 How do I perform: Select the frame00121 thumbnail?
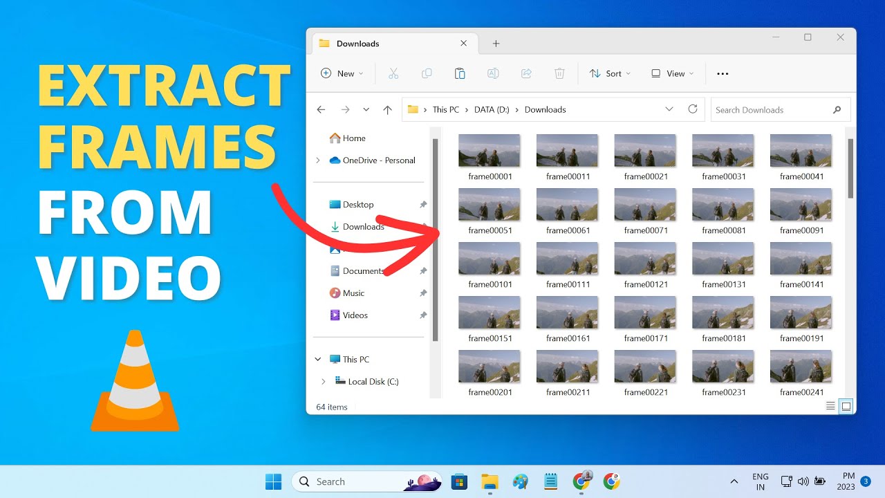[x=646, y=259]
